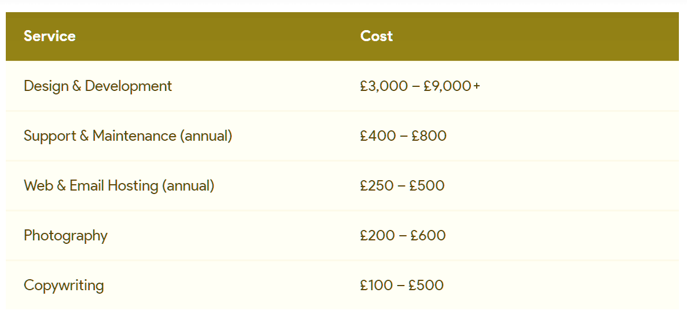Click the Cost column header

377,36
